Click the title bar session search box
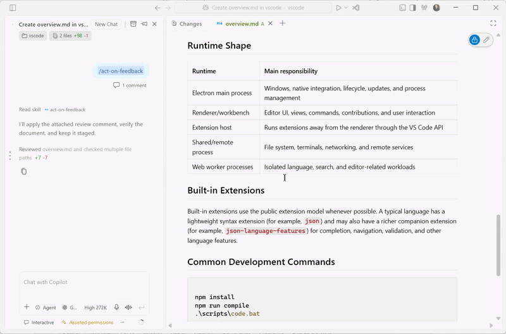Viewport: 506px width, 334px height. [253, 8]
